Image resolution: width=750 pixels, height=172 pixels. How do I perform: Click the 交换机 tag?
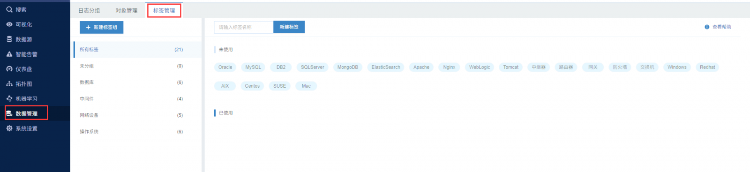coord(647,67)
